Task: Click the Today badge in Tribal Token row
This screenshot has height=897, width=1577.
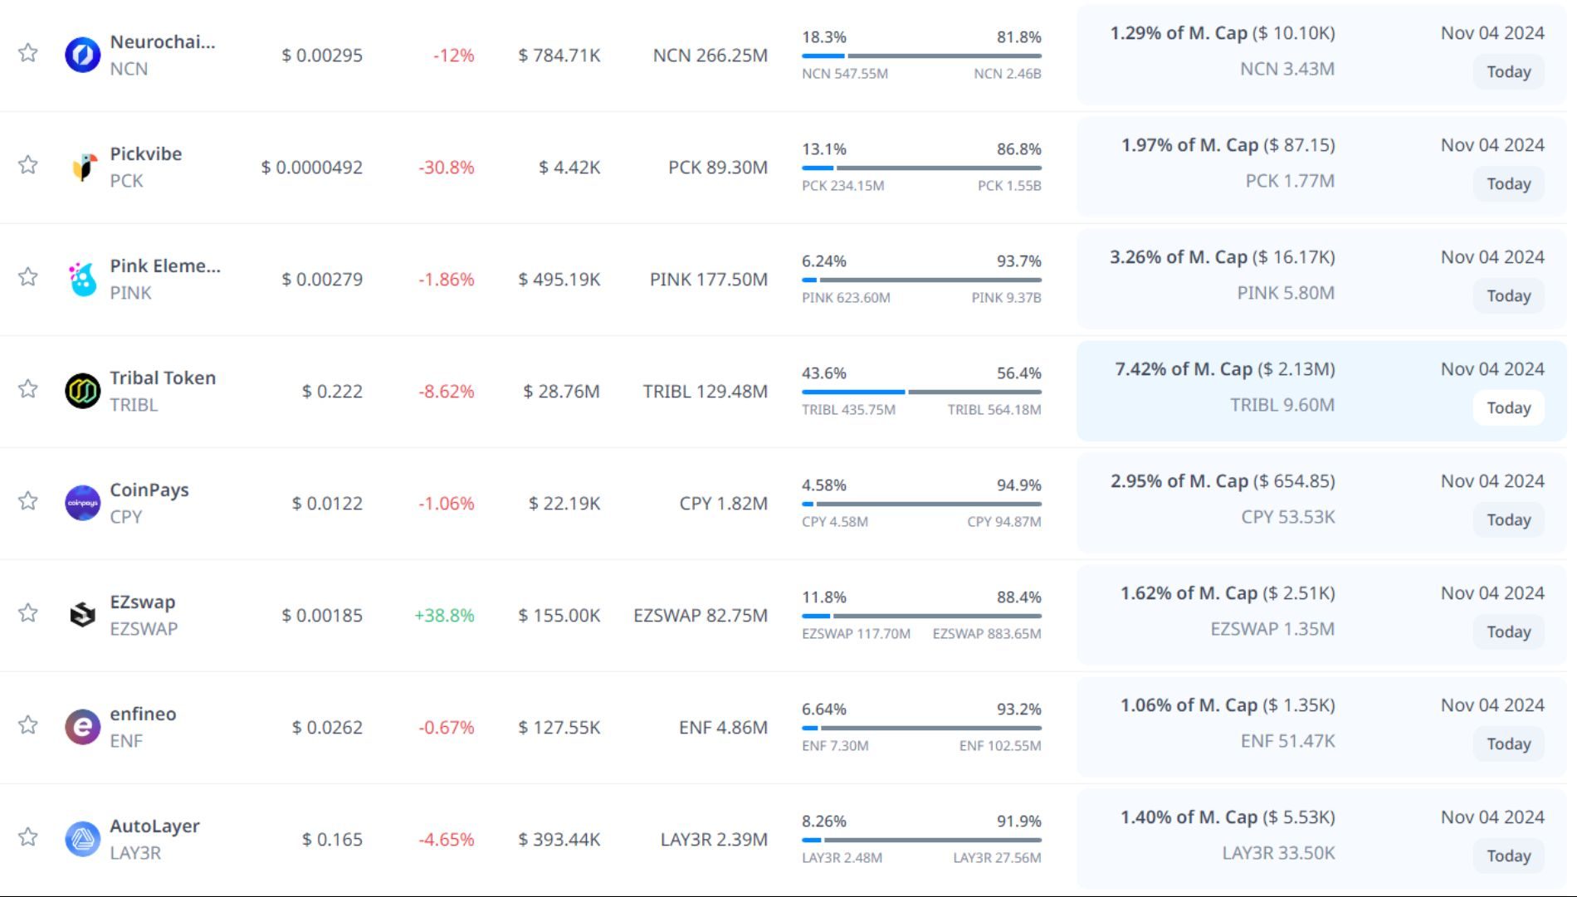Action: (1508, 407)
